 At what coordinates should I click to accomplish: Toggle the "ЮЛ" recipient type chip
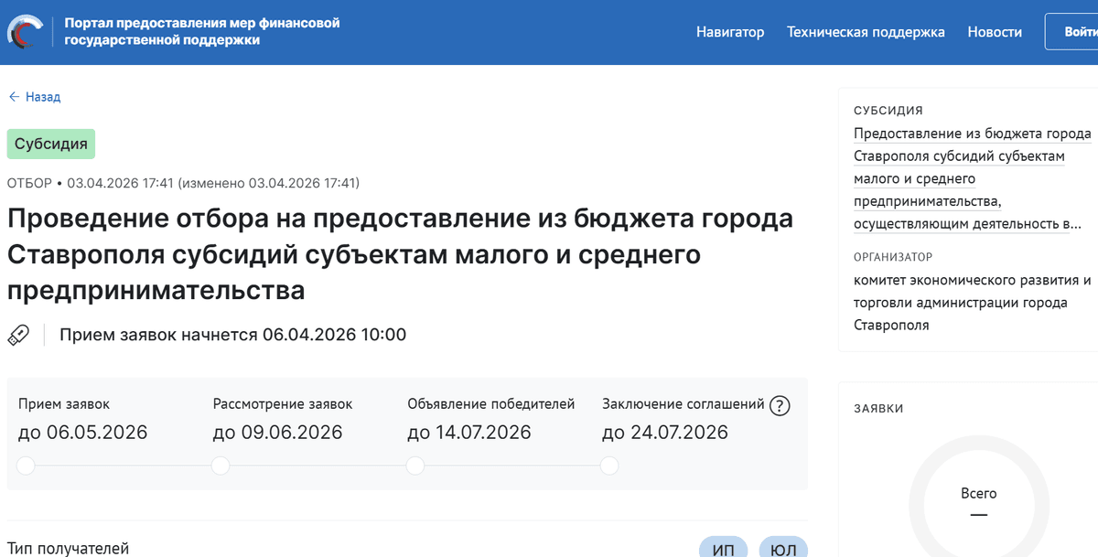782,547
